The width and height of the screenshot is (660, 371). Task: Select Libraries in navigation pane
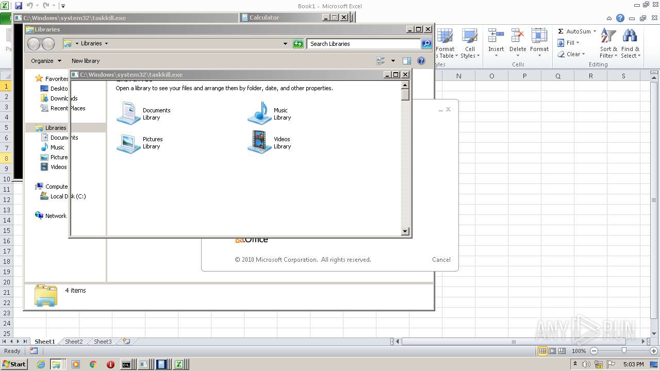click(x=56, y=128)
